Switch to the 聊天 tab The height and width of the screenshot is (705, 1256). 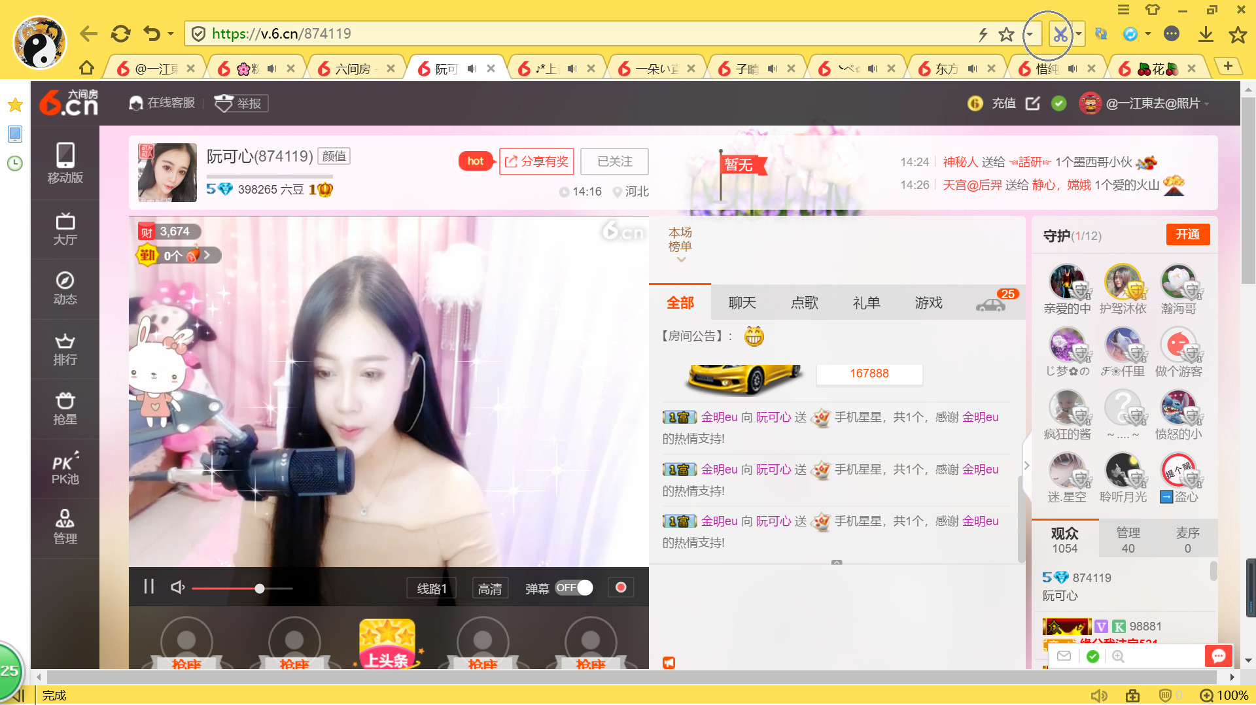pyautogui.click(x=742, y=303)
